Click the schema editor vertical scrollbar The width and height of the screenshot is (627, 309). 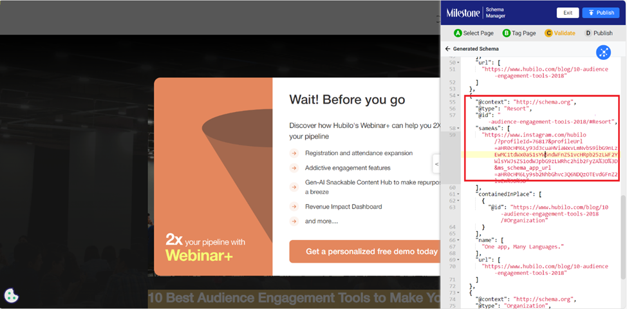(623, 237)
